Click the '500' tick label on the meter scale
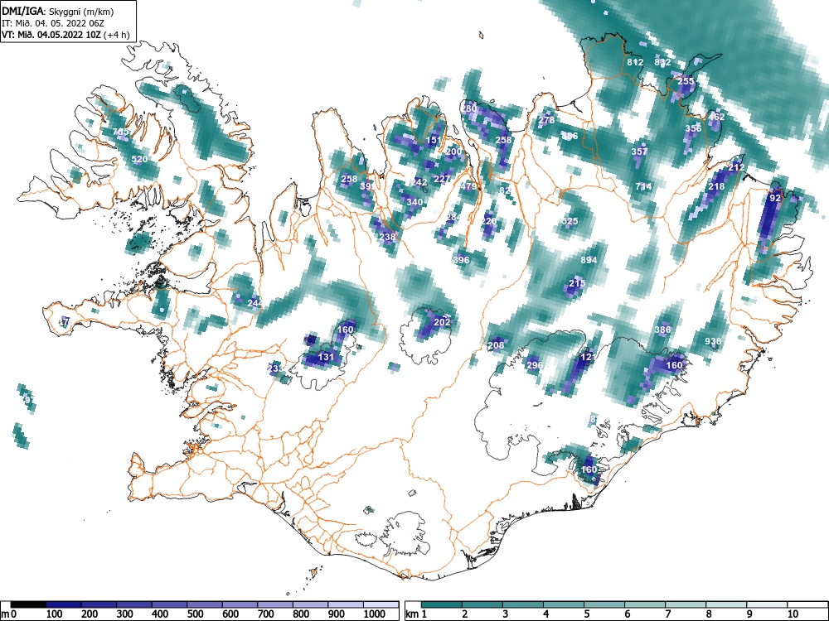829x621 pixels. pyautogui.click(x=195, y=614)
